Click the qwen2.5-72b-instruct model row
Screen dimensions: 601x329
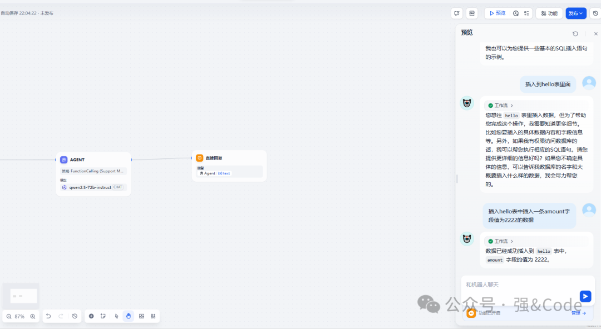93,187
